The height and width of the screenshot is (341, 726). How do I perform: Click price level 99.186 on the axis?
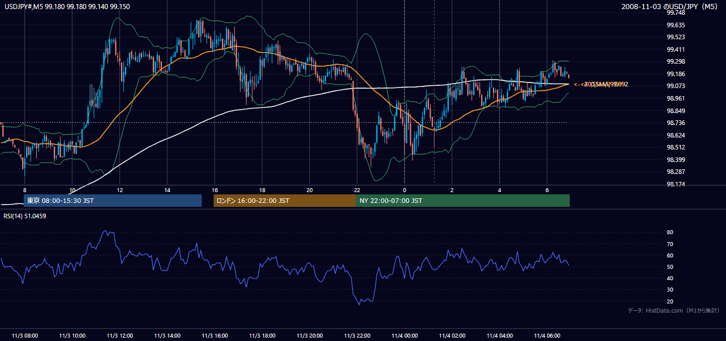(676, 74)
